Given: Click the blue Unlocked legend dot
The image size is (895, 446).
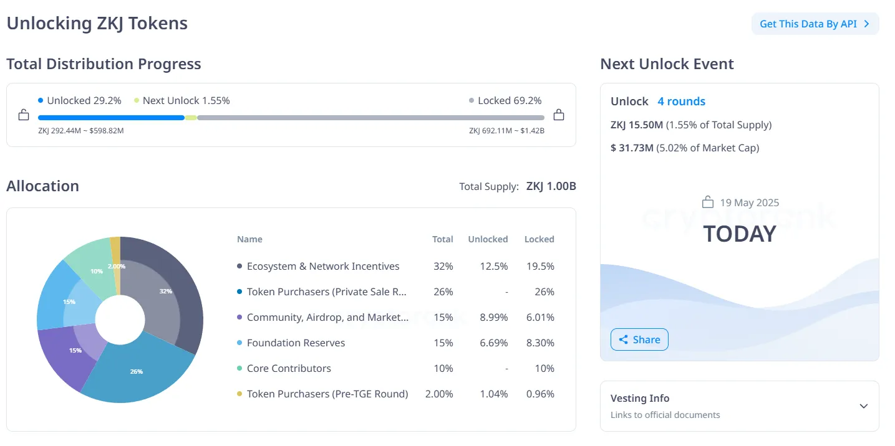Looking at the screenshot, I should (41, 100).
